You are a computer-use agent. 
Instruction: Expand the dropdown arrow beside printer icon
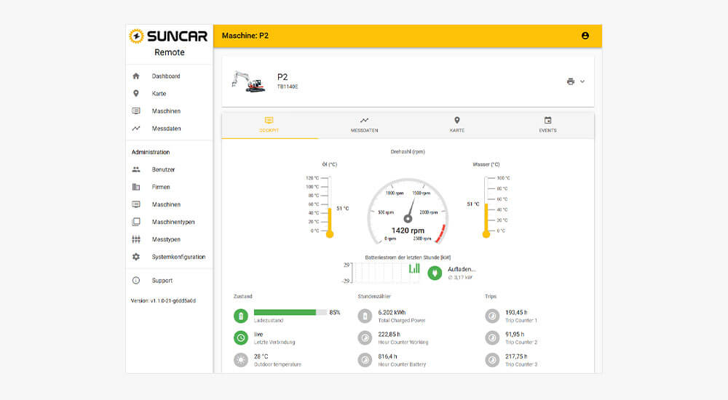tap(582, 81)
